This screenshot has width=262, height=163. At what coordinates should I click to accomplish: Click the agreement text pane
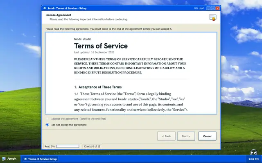pos(131,73)
